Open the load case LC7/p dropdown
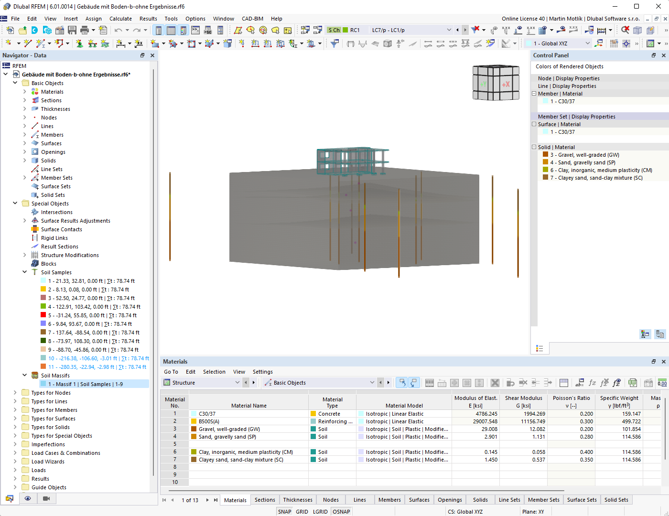 [449, 30]
